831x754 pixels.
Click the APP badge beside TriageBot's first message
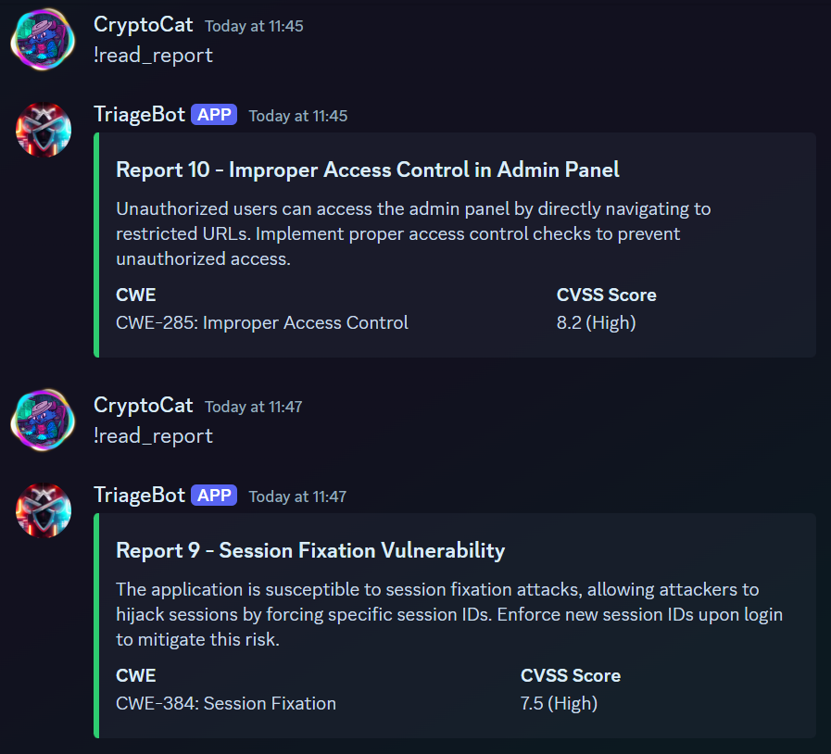[x=213, y=115]
